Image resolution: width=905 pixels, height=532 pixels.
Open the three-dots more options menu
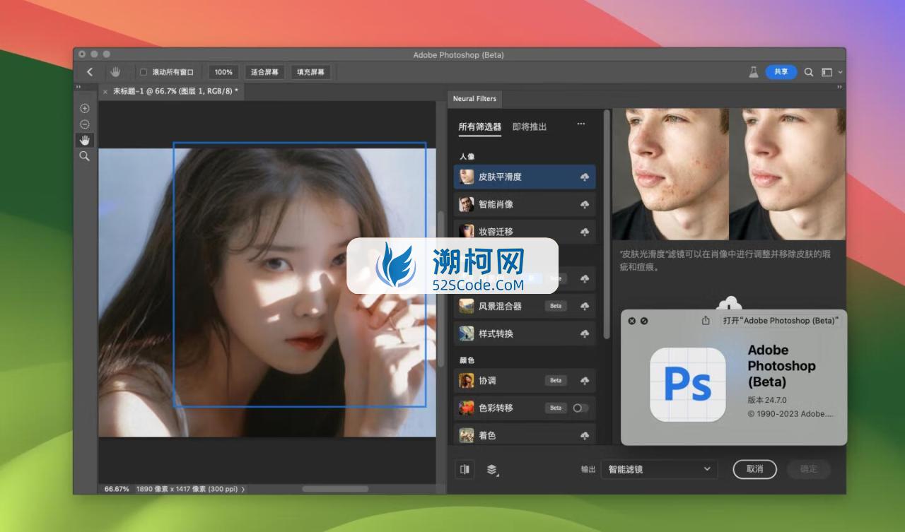pos(581,124)
